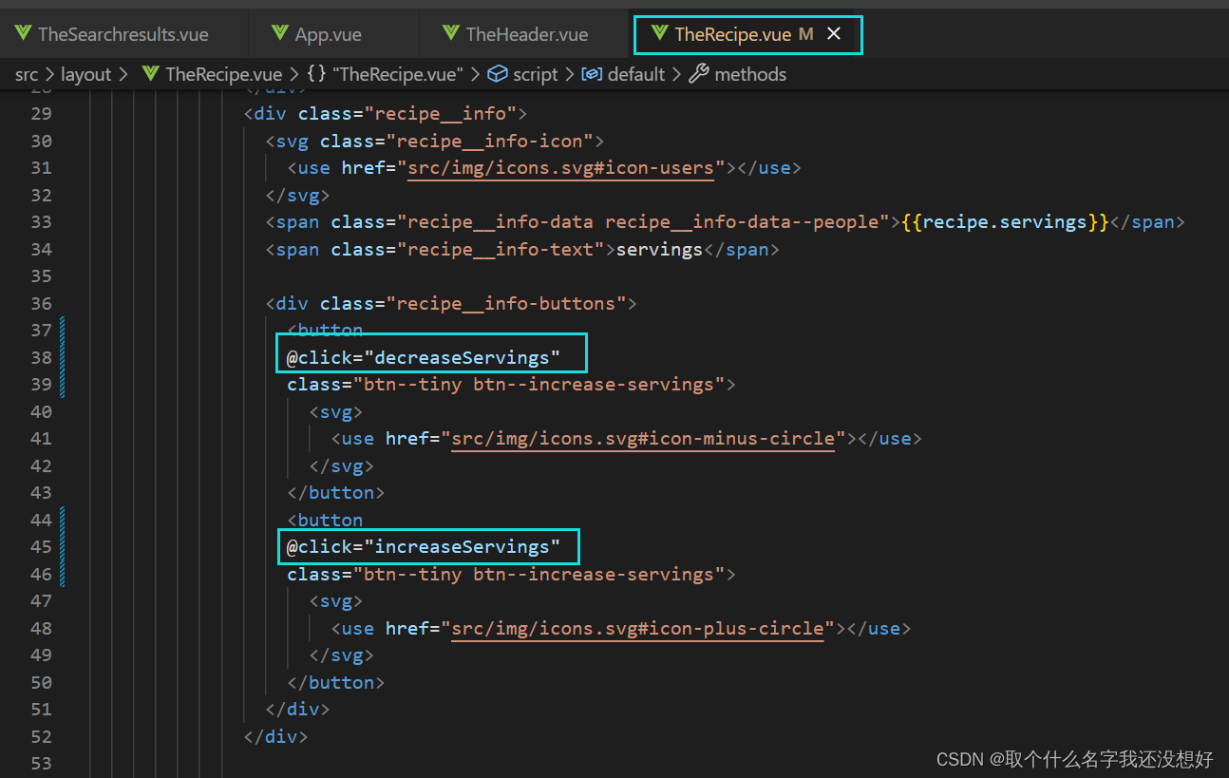Screen dimensions: 1229x778
Task: Click "servings" span content text
Action: tap(659, 250)
